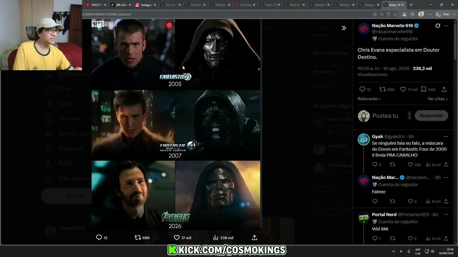Screen dimensions: 458x257
Task: Reply icon under photo viewer image
Action: click(x=99, y=237)
